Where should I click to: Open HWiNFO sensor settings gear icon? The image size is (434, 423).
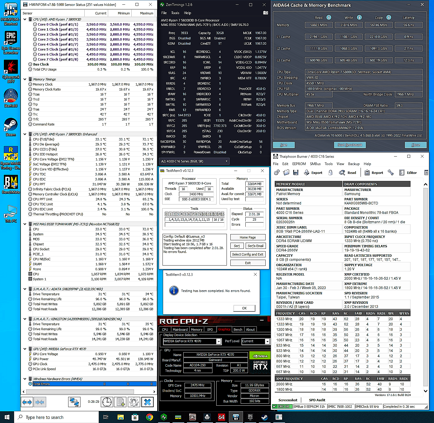tap(134, 402)
